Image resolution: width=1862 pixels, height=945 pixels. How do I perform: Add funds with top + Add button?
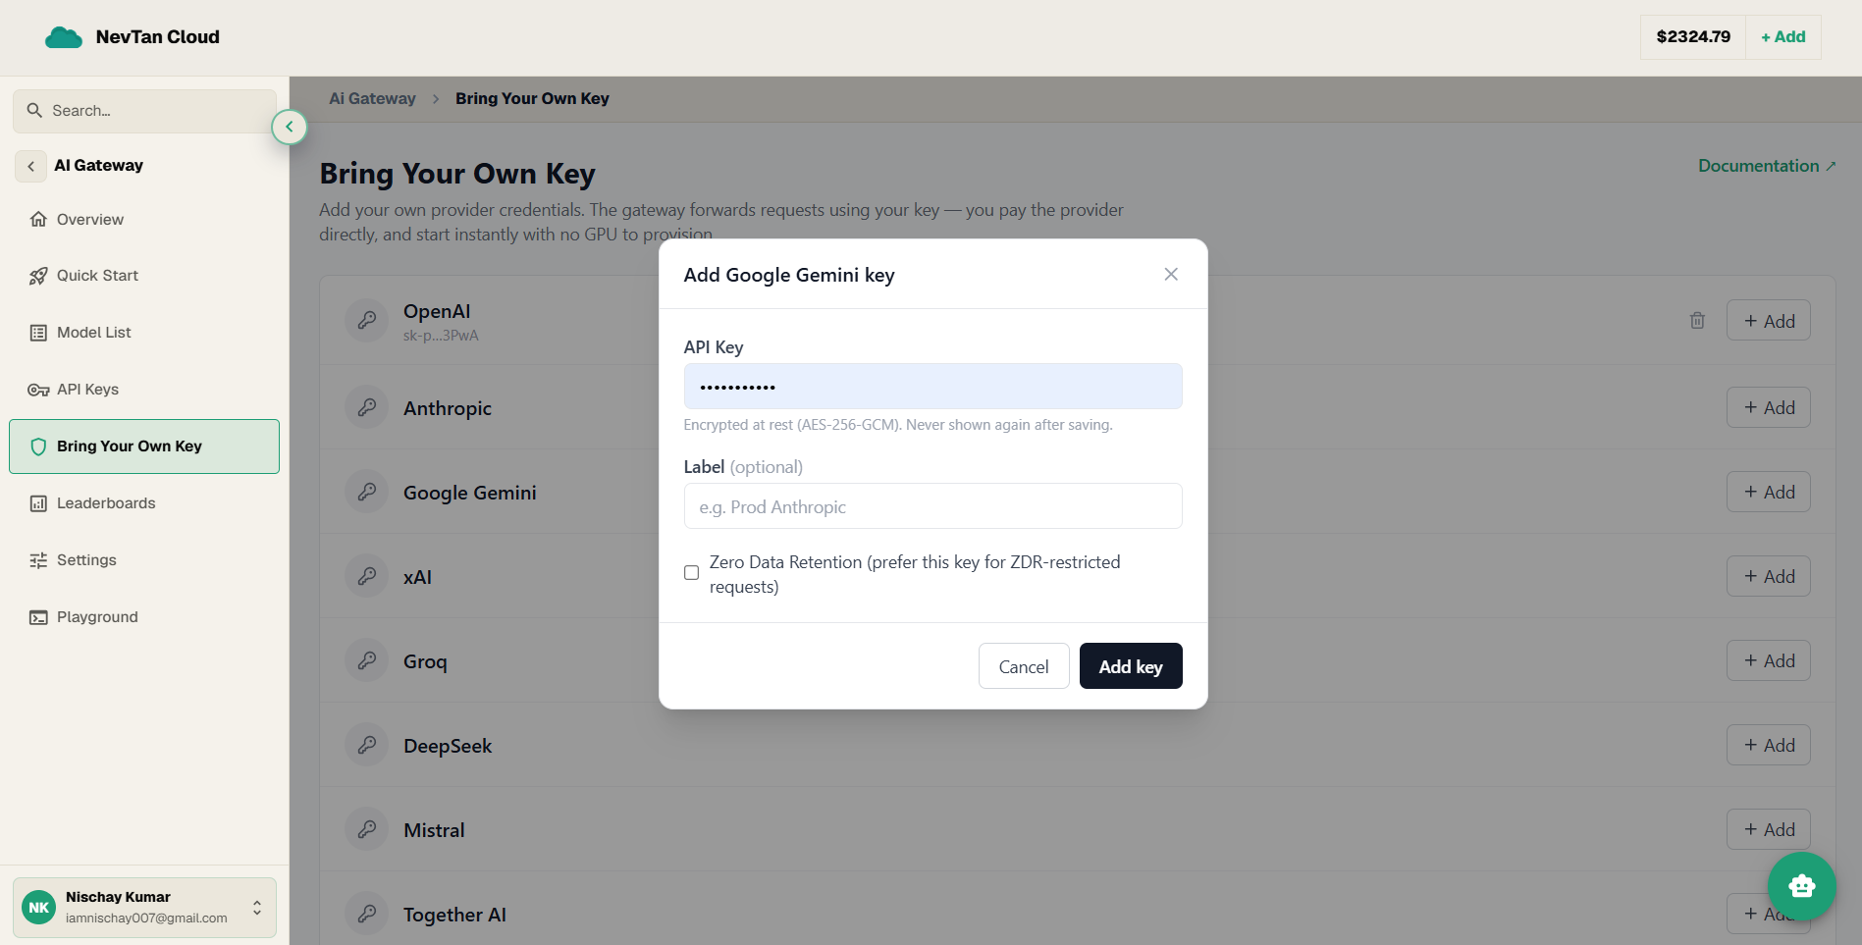(1782, 37)
